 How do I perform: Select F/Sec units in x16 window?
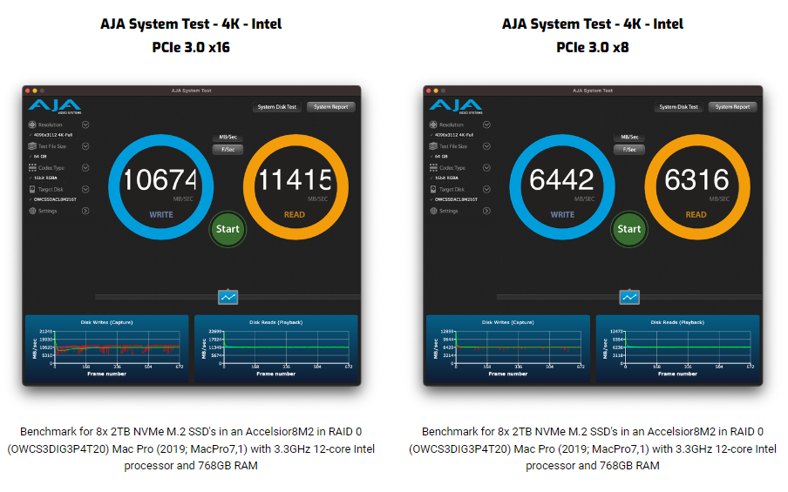tap(228, 149)
